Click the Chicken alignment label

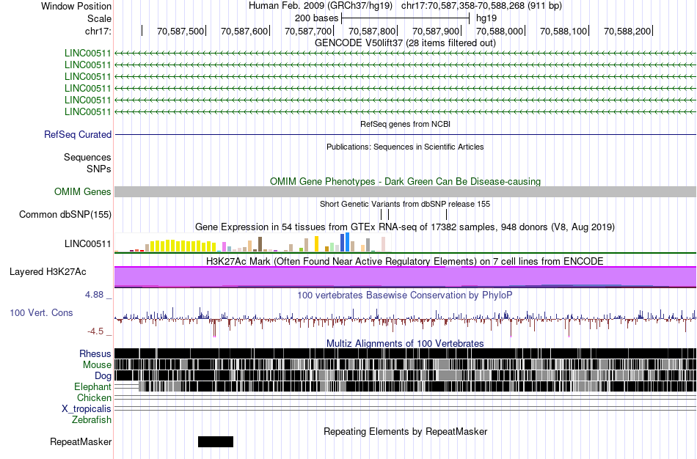tap(94, 397)
